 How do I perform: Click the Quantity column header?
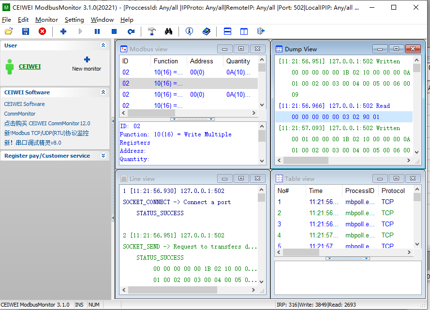[x=240, y=61]
